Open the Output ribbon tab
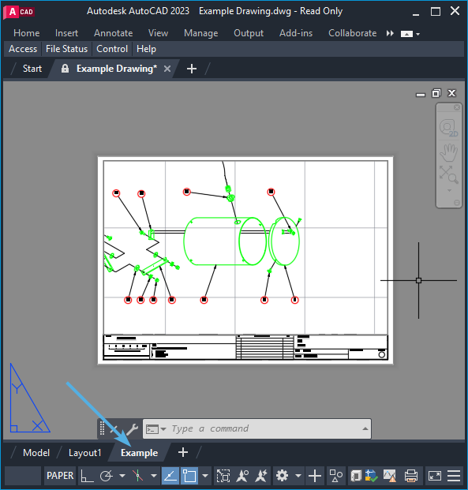Viewport: 468px width, 490px height. pos(249,33)
